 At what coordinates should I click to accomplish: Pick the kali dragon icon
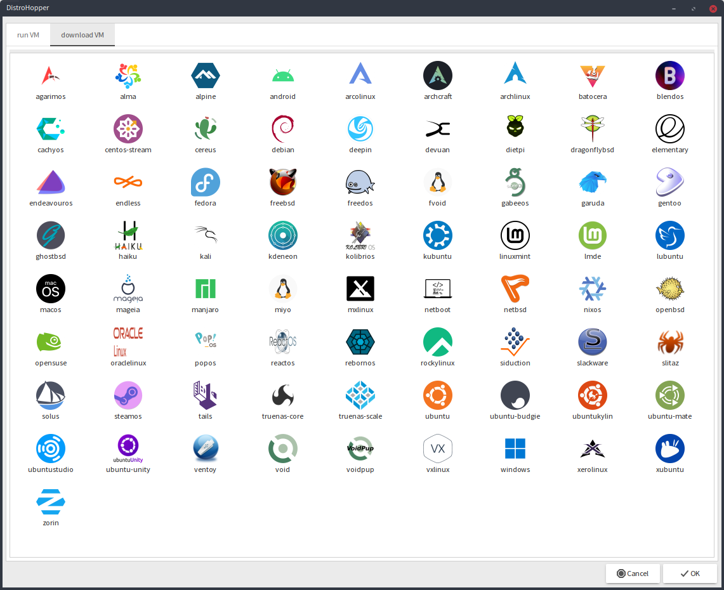[206, 235]
